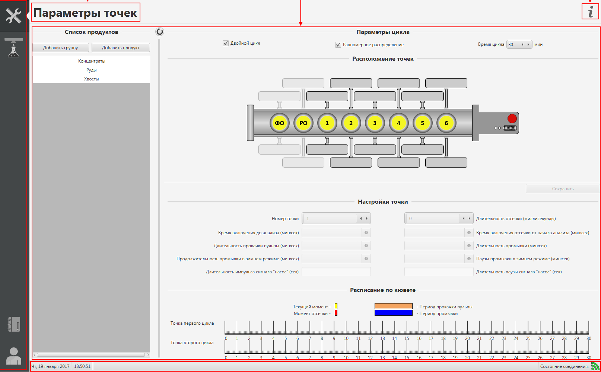Select point circle number 5
This screenshot has width=601, height=372.
click(423, 123)
